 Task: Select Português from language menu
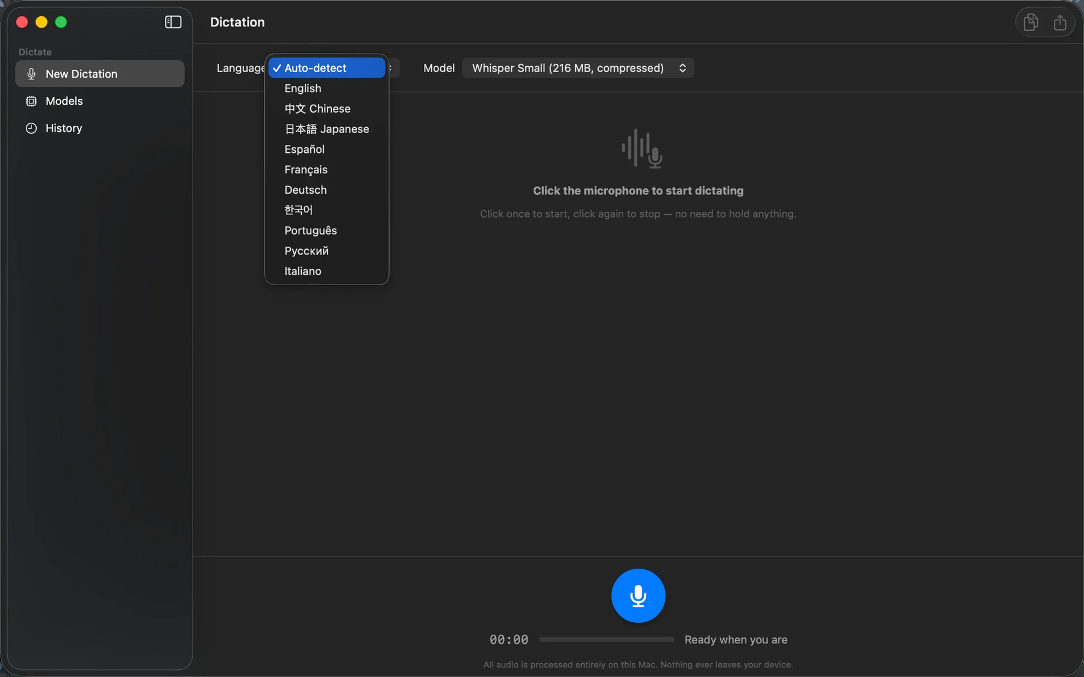[327, 230]
